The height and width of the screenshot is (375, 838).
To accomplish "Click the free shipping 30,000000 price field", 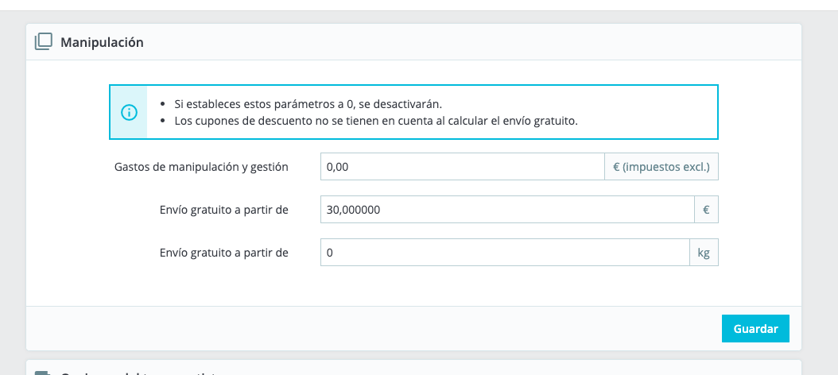I will (507, 210).
